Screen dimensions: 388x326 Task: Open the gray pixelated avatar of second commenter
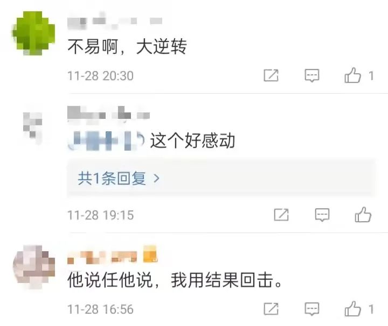33,127
